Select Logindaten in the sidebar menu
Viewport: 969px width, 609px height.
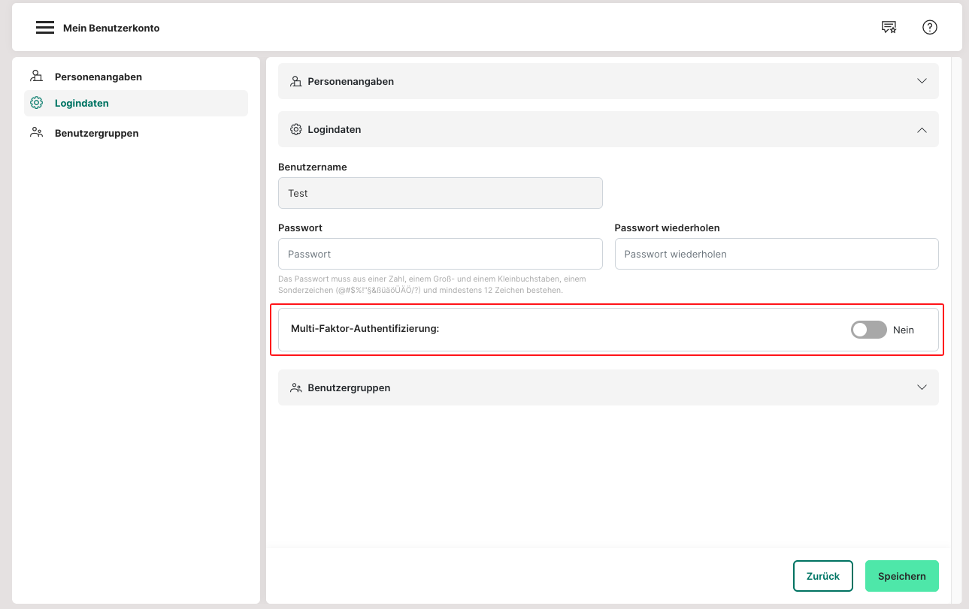click(x=82, y=103)
